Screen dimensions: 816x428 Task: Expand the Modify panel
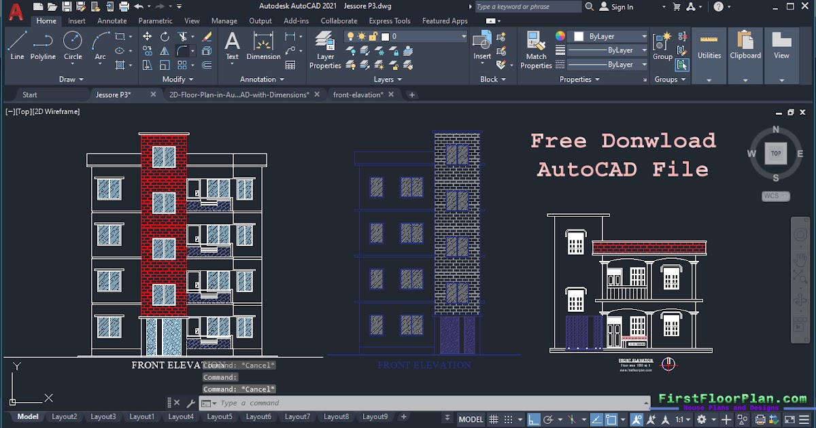(x=177, y=79)
